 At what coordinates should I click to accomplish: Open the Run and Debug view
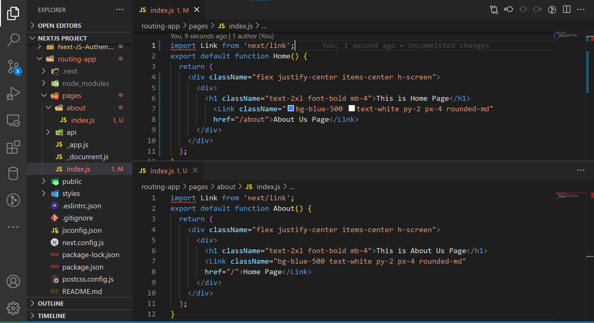coord(13,93)
